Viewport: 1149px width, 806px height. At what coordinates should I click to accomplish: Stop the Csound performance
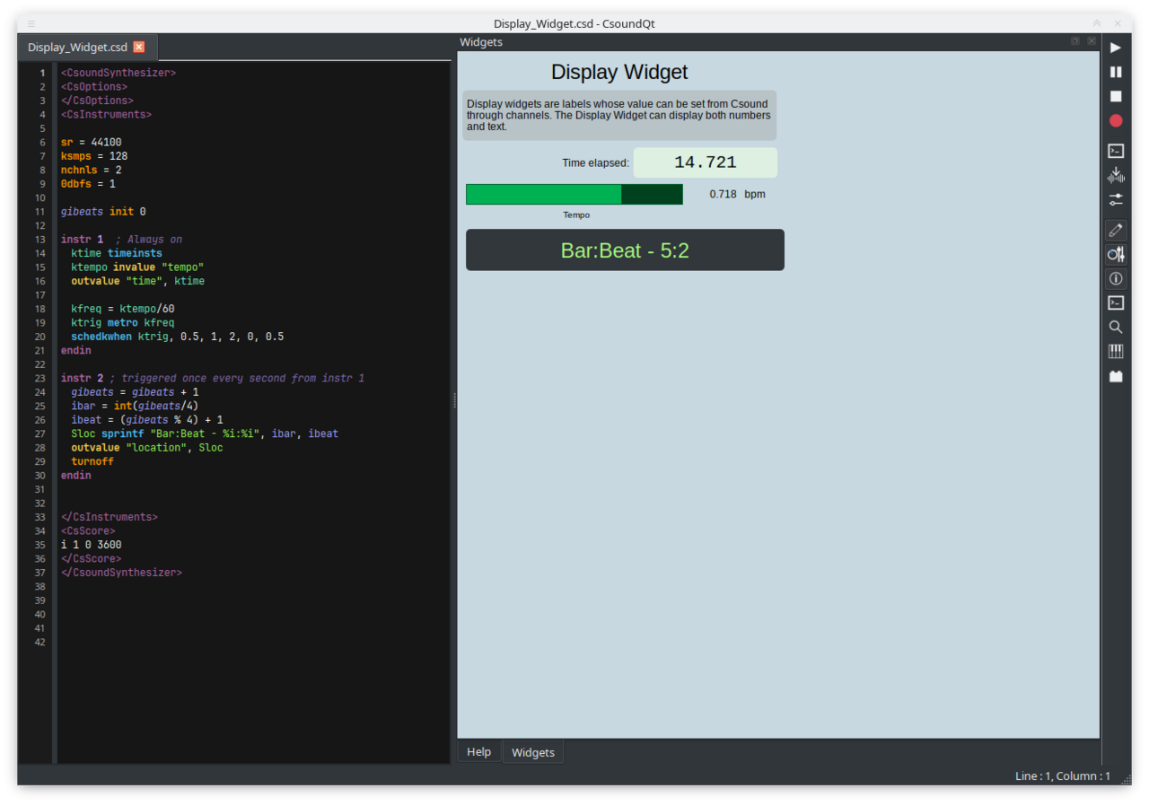pyautogui.click(x=1116, y=96)
